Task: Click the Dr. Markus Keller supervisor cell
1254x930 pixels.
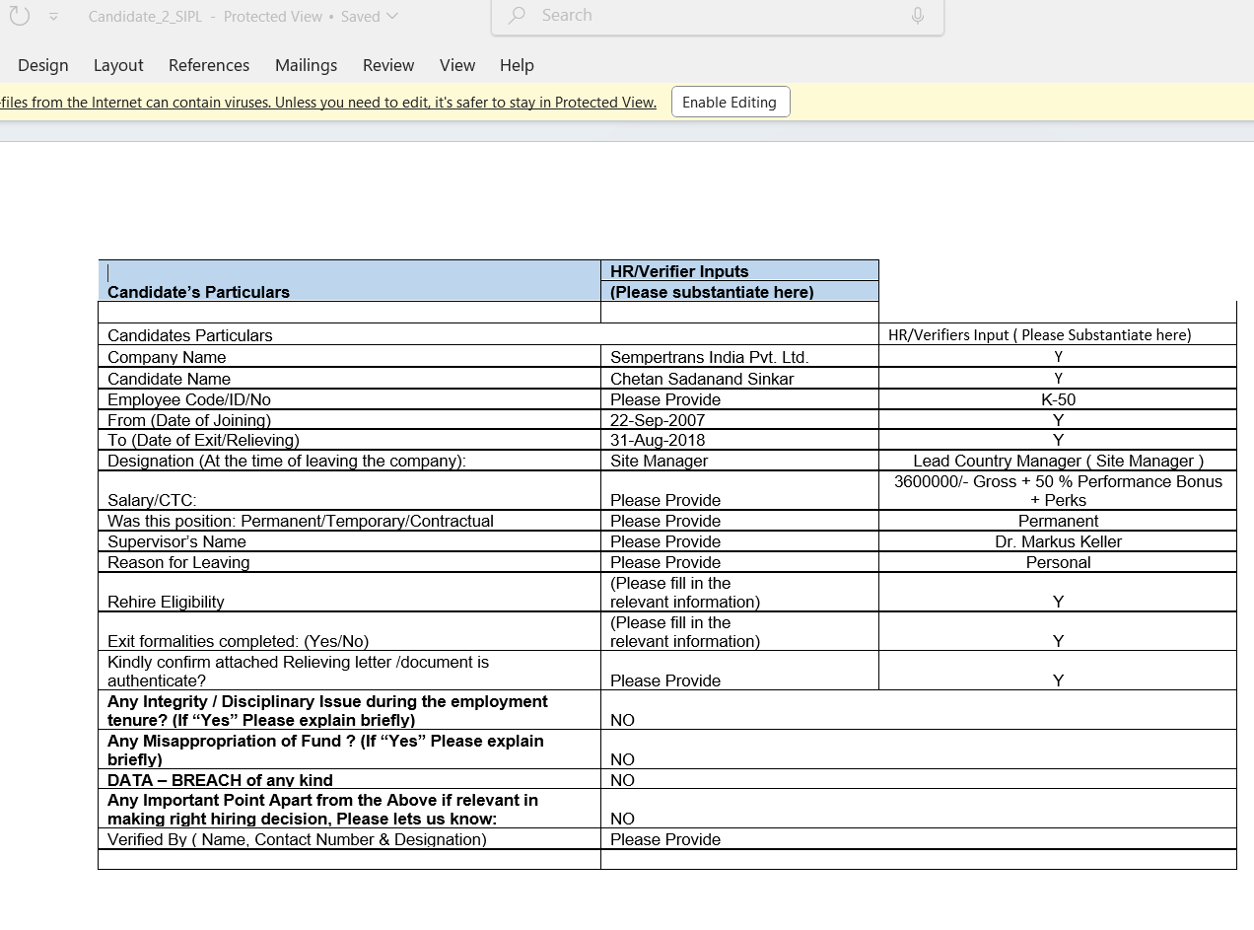Action: point(1058,541)
